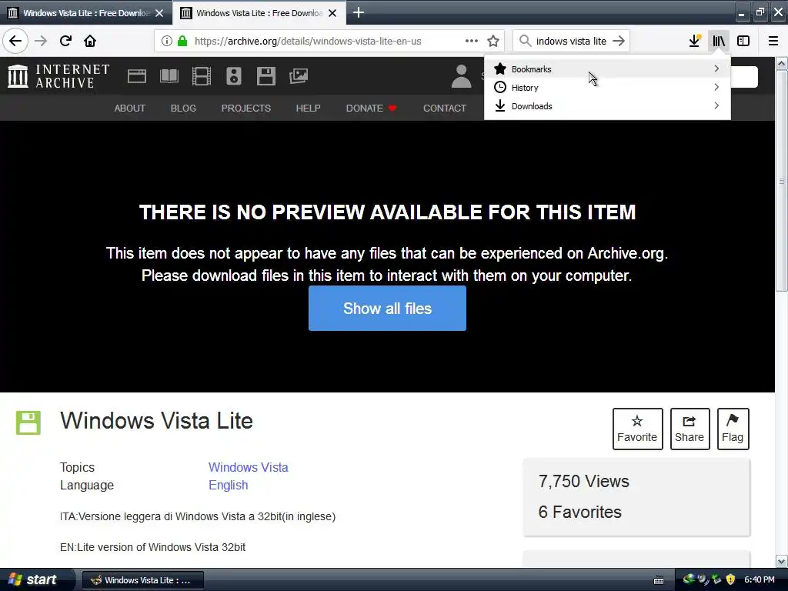This screenshot has width=788, height=591.
Task: Click the user account avatar icon
Action: coord(462,76)
